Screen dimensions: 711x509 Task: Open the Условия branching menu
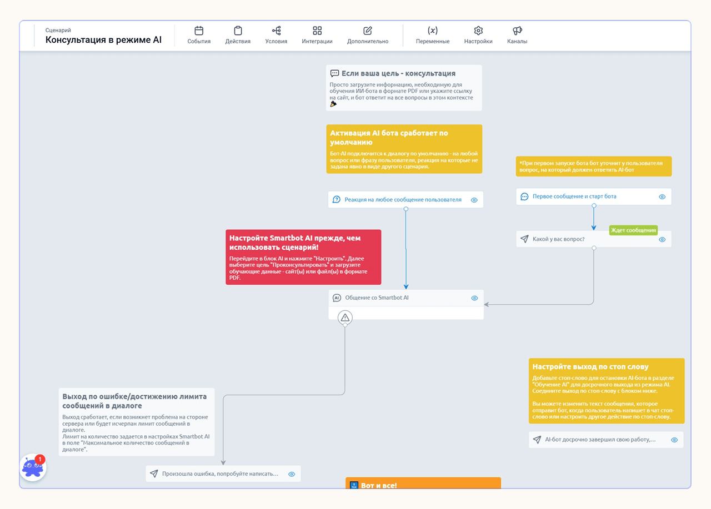point(276,36)
